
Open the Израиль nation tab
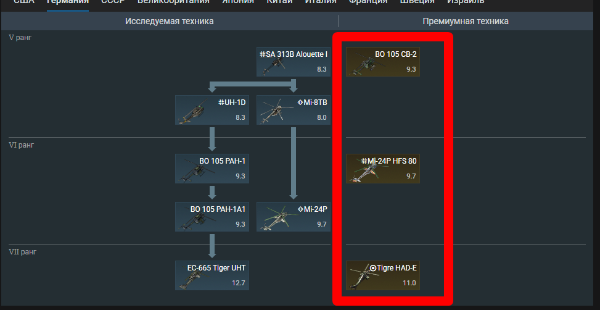[466, 2]
